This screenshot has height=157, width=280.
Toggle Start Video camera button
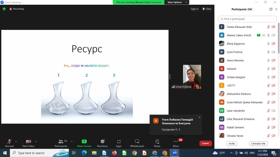28,141
